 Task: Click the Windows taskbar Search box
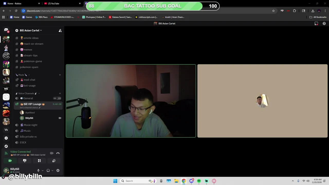tap(138, 181)
